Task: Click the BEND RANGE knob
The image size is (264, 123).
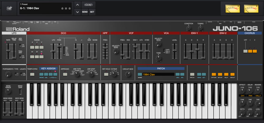Action: [x=8, y=91]
